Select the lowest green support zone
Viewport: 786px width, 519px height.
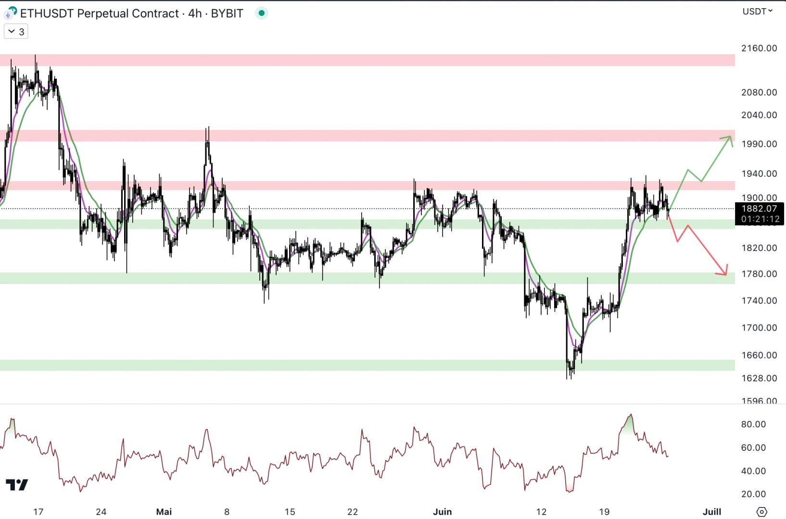tap(366, 365)
